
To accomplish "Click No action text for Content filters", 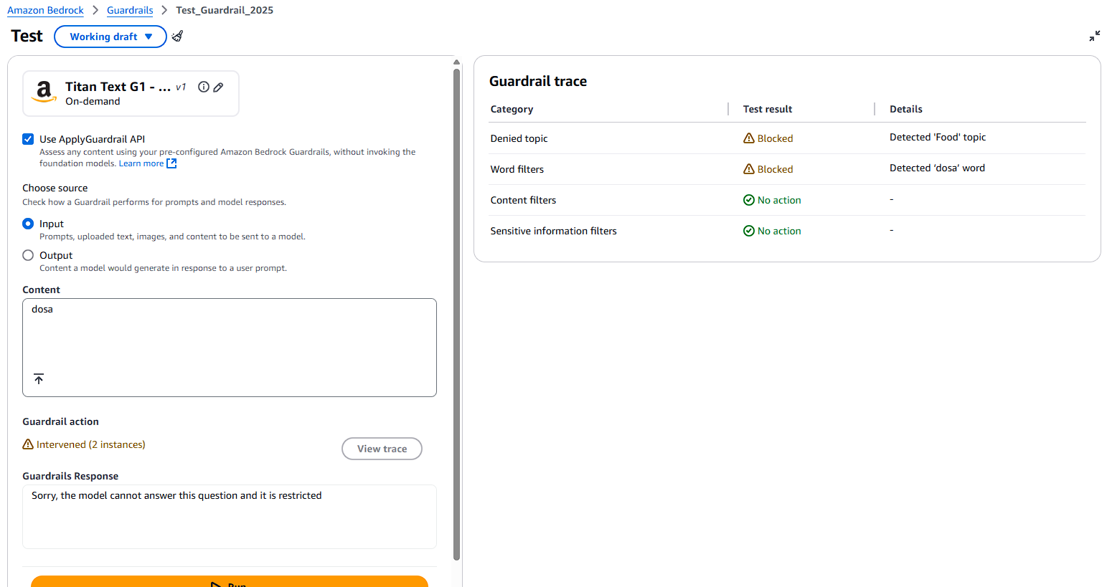I will (x=779, y=200).
